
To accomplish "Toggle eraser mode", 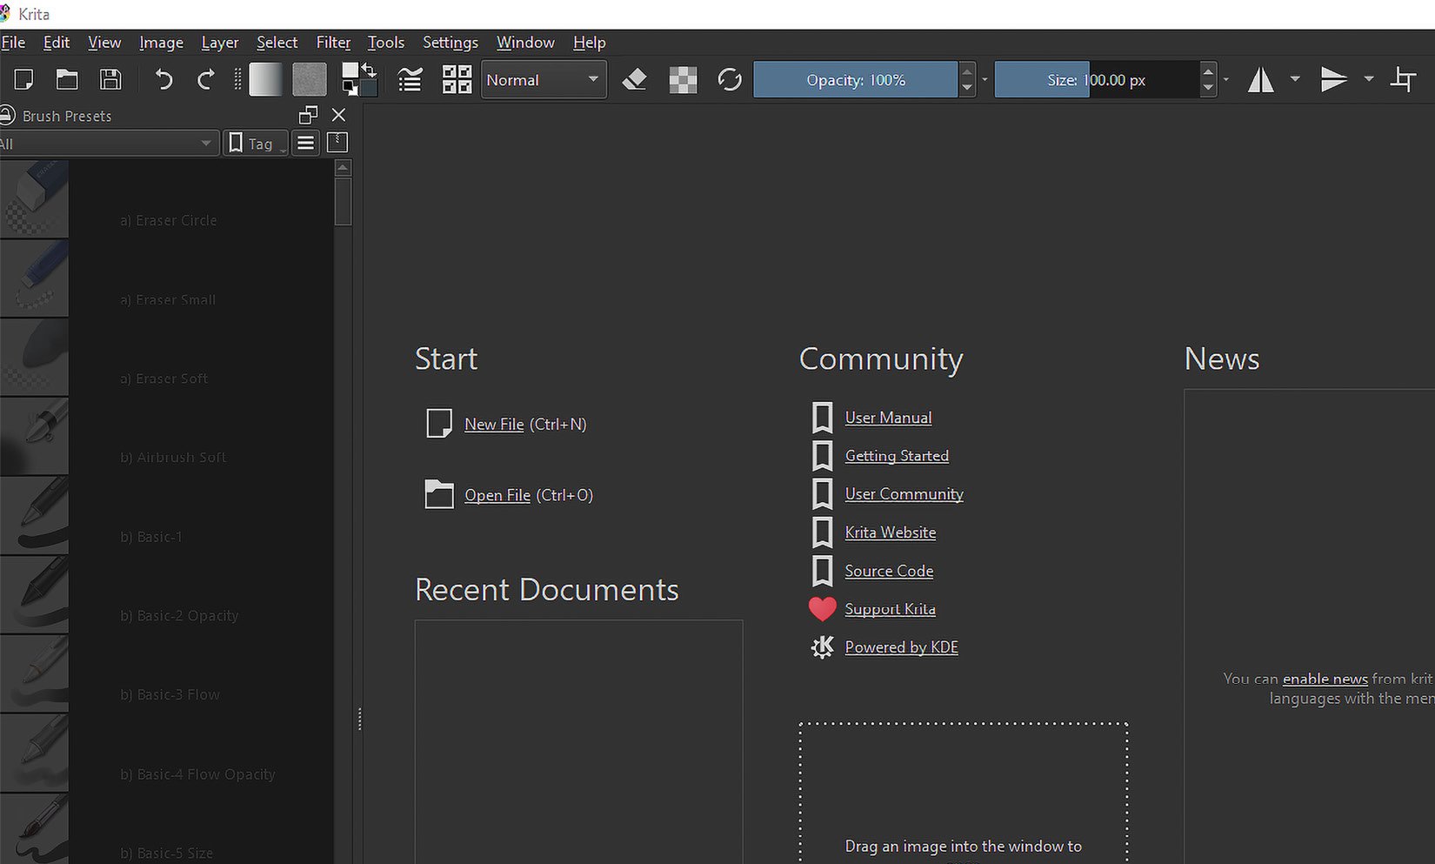I will 635,79.
